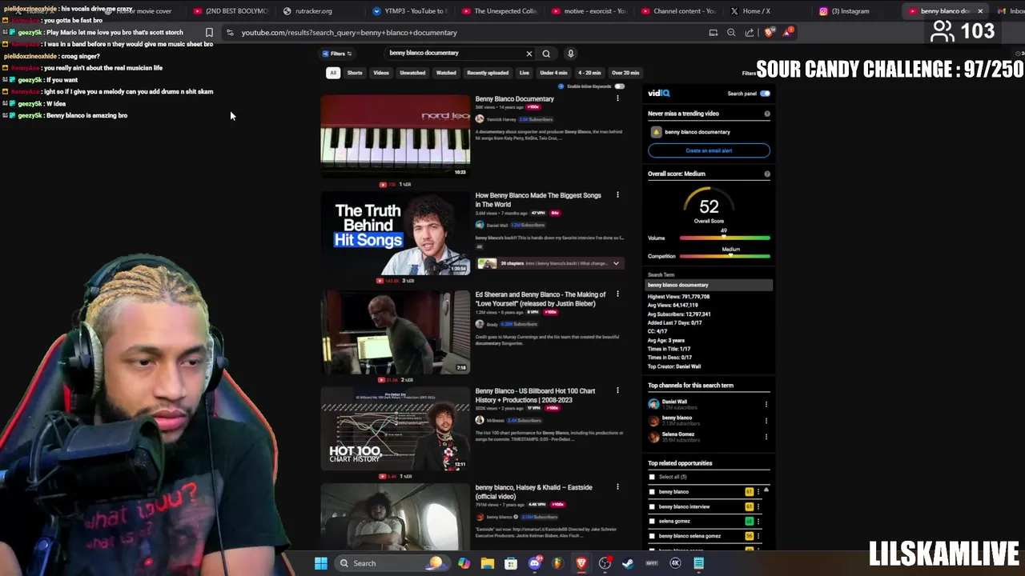Open Copilot from the taskbar
The height and width of the screenshot is (576, 1025).
click(x=464, y=563)
